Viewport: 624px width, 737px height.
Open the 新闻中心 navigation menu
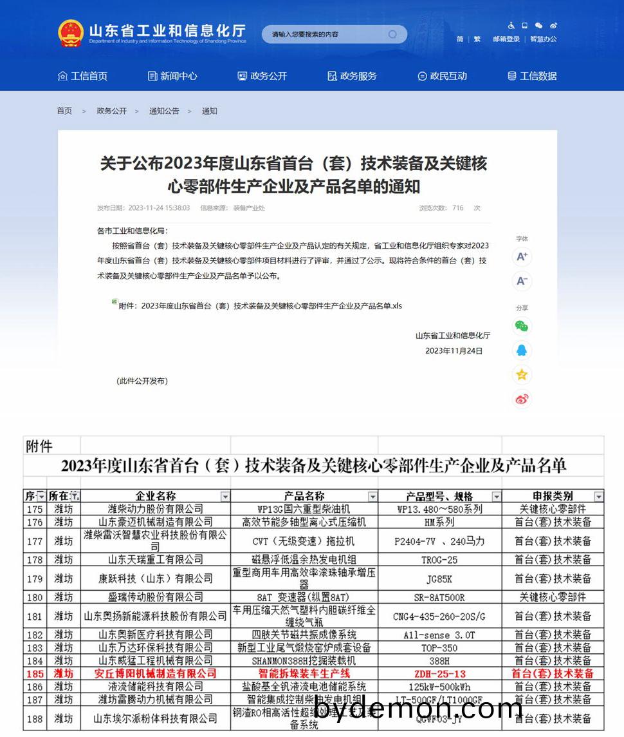tap(175, 75)
